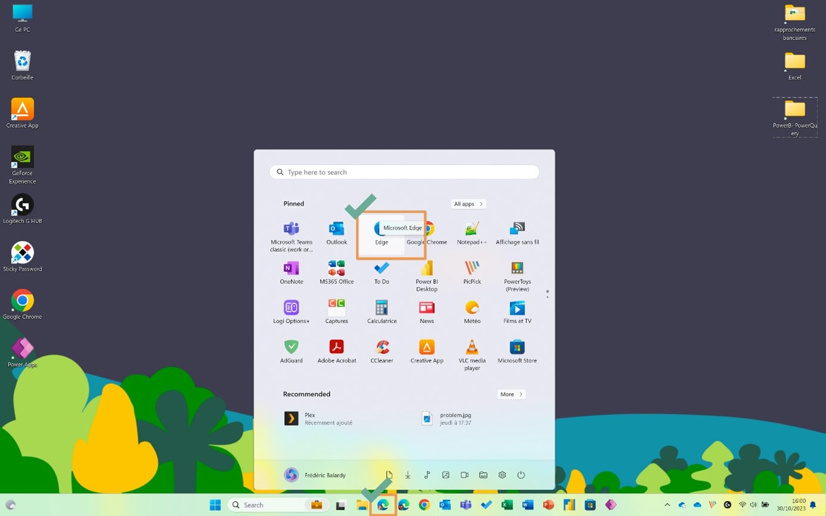Open Calculatrice from Pinned apps
Viewport: 826px width, 516px height.
pyautogui.click(x=381, y=312)
